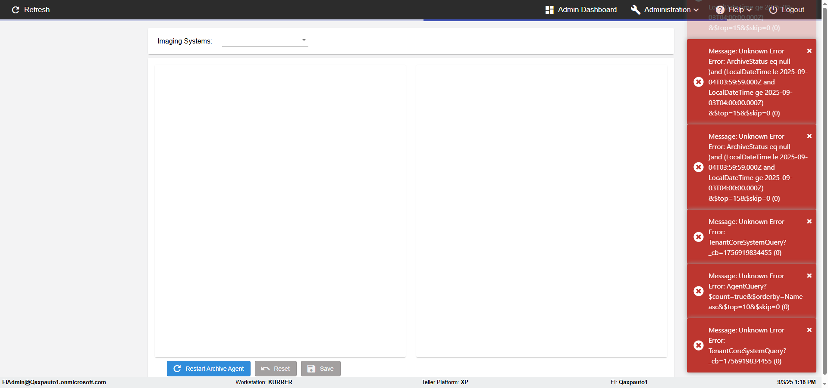Dismiss the bottom-most TenantCoreSystemQuery error toast
This screenshot has width=828, height=388.
809,330
